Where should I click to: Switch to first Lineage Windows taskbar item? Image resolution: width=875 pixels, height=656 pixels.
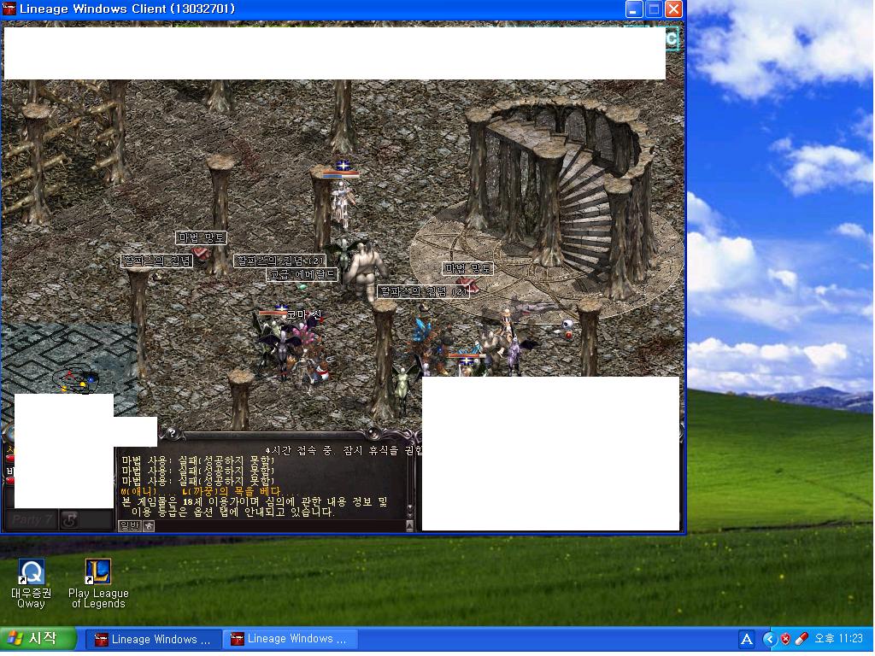152,639
